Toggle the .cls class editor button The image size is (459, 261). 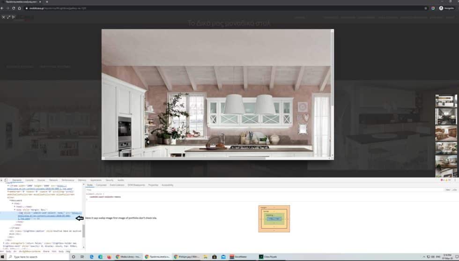(x=454, y=190)
